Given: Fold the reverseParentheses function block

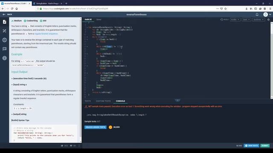Looking at the screenshot, I should click(87, 27).
